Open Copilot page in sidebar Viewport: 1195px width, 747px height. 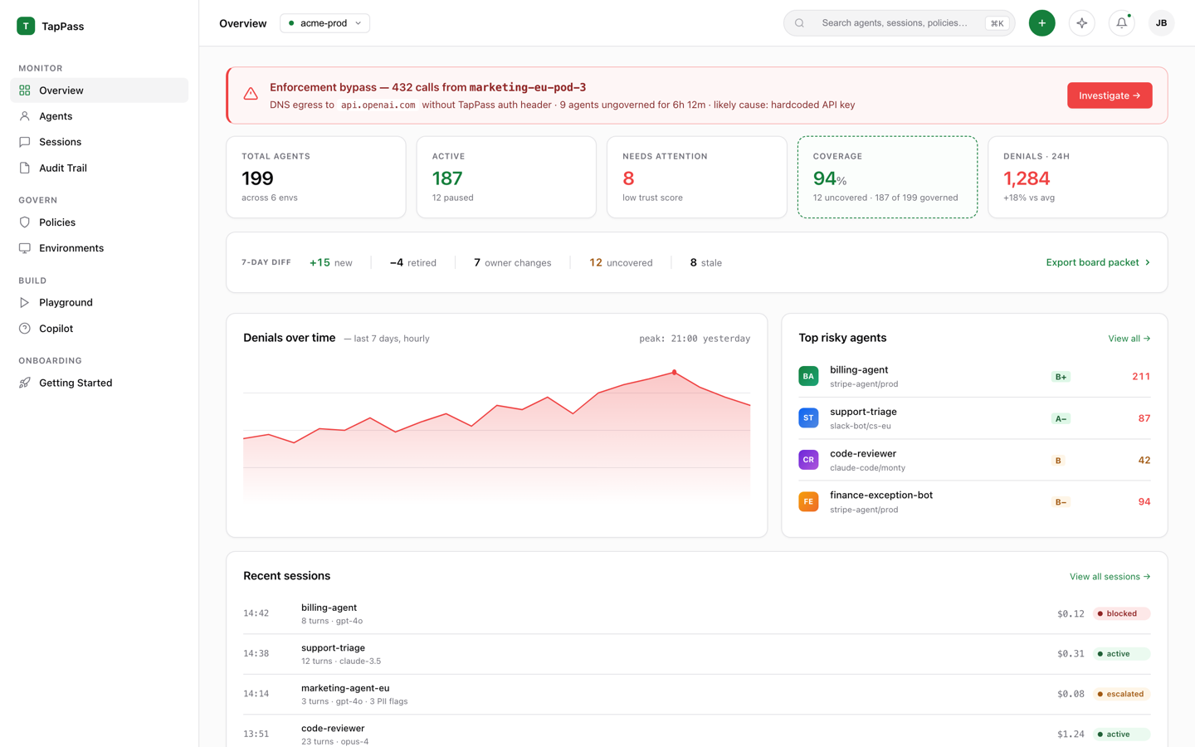[100, 329]
